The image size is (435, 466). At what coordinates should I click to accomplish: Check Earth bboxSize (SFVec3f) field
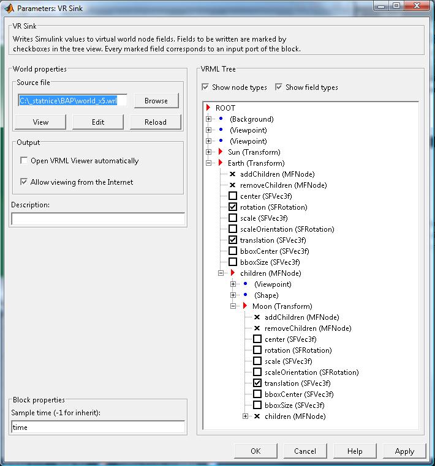[233, 262]
